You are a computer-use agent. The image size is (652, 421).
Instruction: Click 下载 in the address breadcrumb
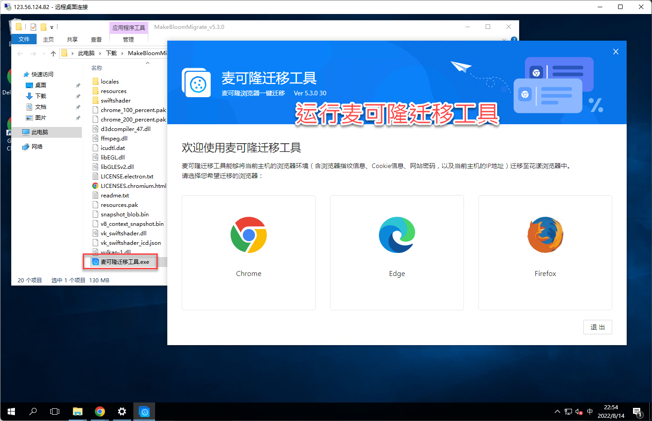coord(111,53)
